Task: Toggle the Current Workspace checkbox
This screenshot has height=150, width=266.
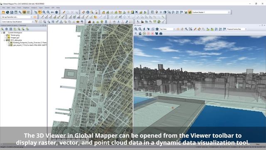Action: pyautogui.click(x=4, y=32)
